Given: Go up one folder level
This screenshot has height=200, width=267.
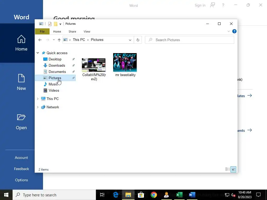Looking at the screenshot, I should [59, 40].
